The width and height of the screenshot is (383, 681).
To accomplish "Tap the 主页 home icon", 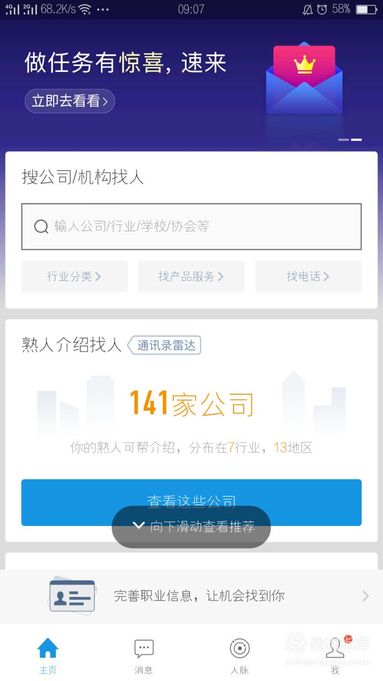I will pos(48,648).
